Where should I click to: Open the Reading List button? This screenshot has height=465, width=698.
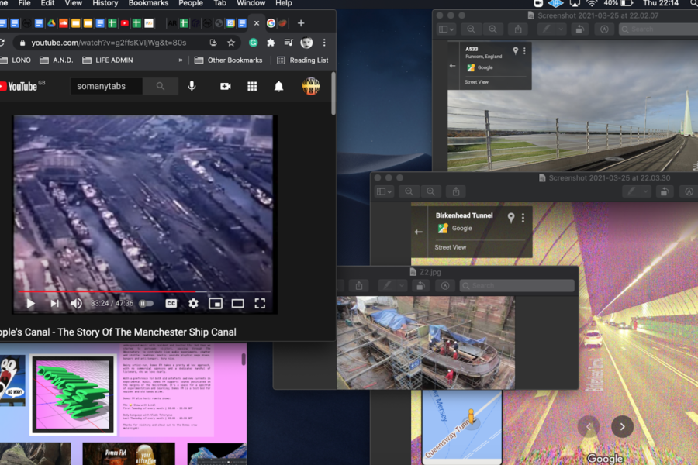[x=302, y=60]
